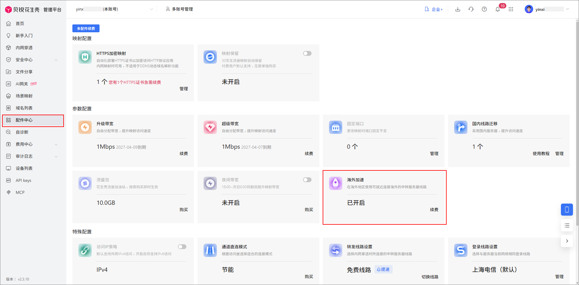Image resolution: width=579 pixels, height=285 pixels.
Task: Click the 提速 badge on 转发线路设置
Action: click(x=383, y=269)
